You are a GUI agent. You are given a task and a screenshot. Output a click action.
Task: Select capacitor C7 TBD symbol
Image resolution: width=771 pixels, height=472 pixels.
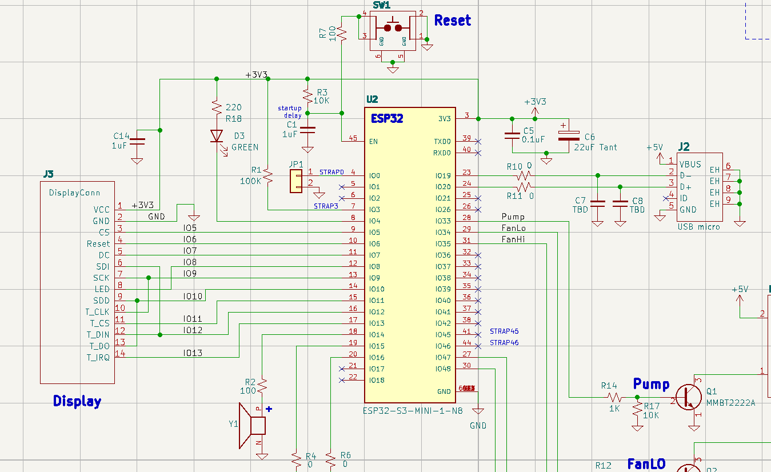597,203
